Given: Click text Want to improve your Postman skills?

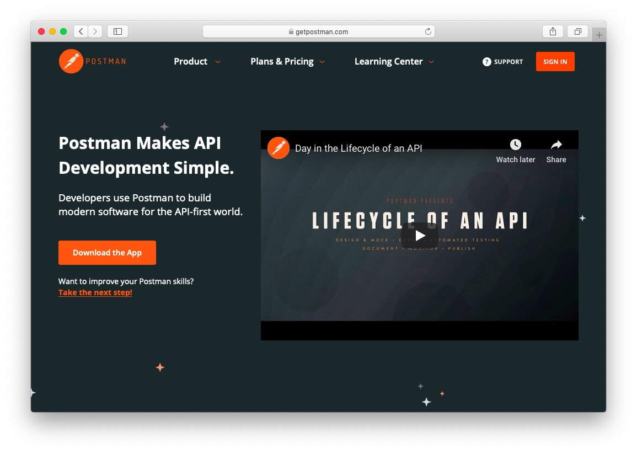Looking at the screenshot, I should point(126,281).
